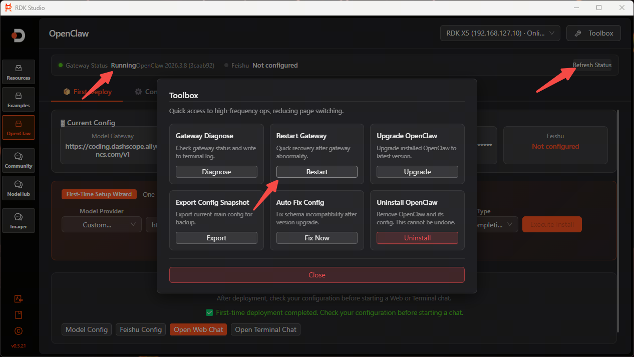
Task: Click the Model Gateway URL text
Action: tap(111, 150)
